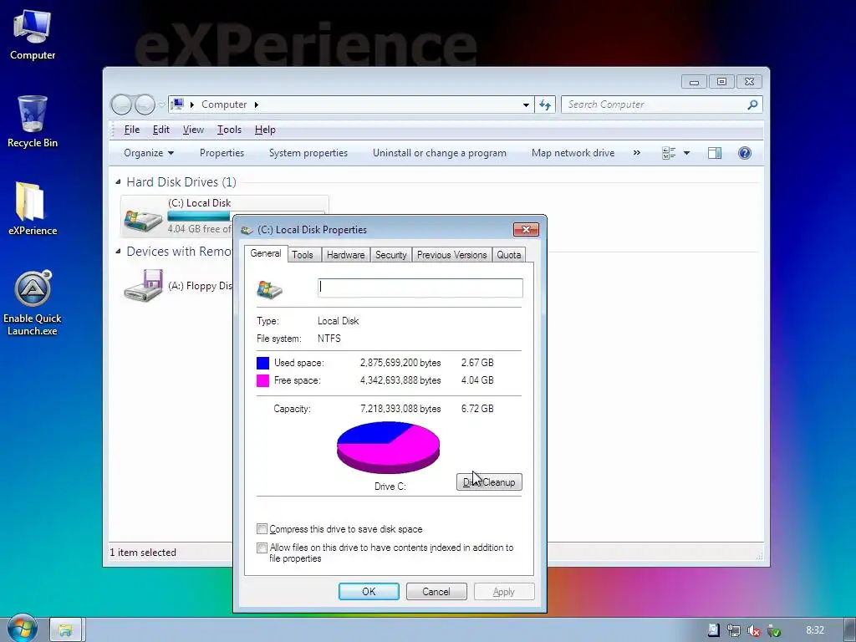The width and height of the screenshot is (856, 642).
Task: Collapse the Hard Disk Drives group
Action: tap(118, 181)
